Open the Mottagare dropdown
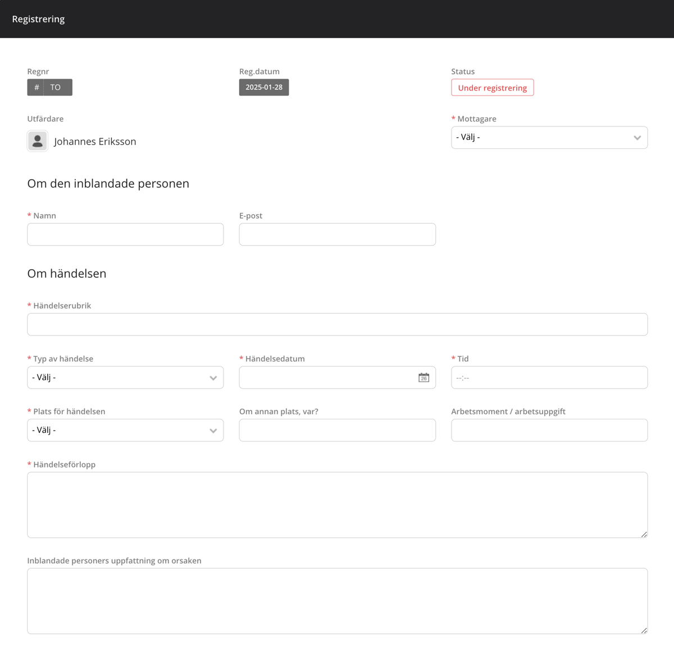This screenshot has width=674, height=647. [549, 138]
